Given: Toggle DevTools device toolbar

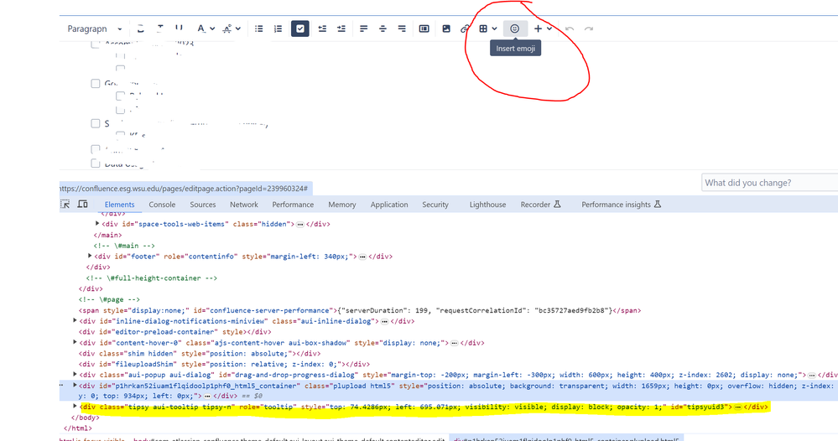Looking at the screenshot, I should pyautogui.click(x=83, y=204).
